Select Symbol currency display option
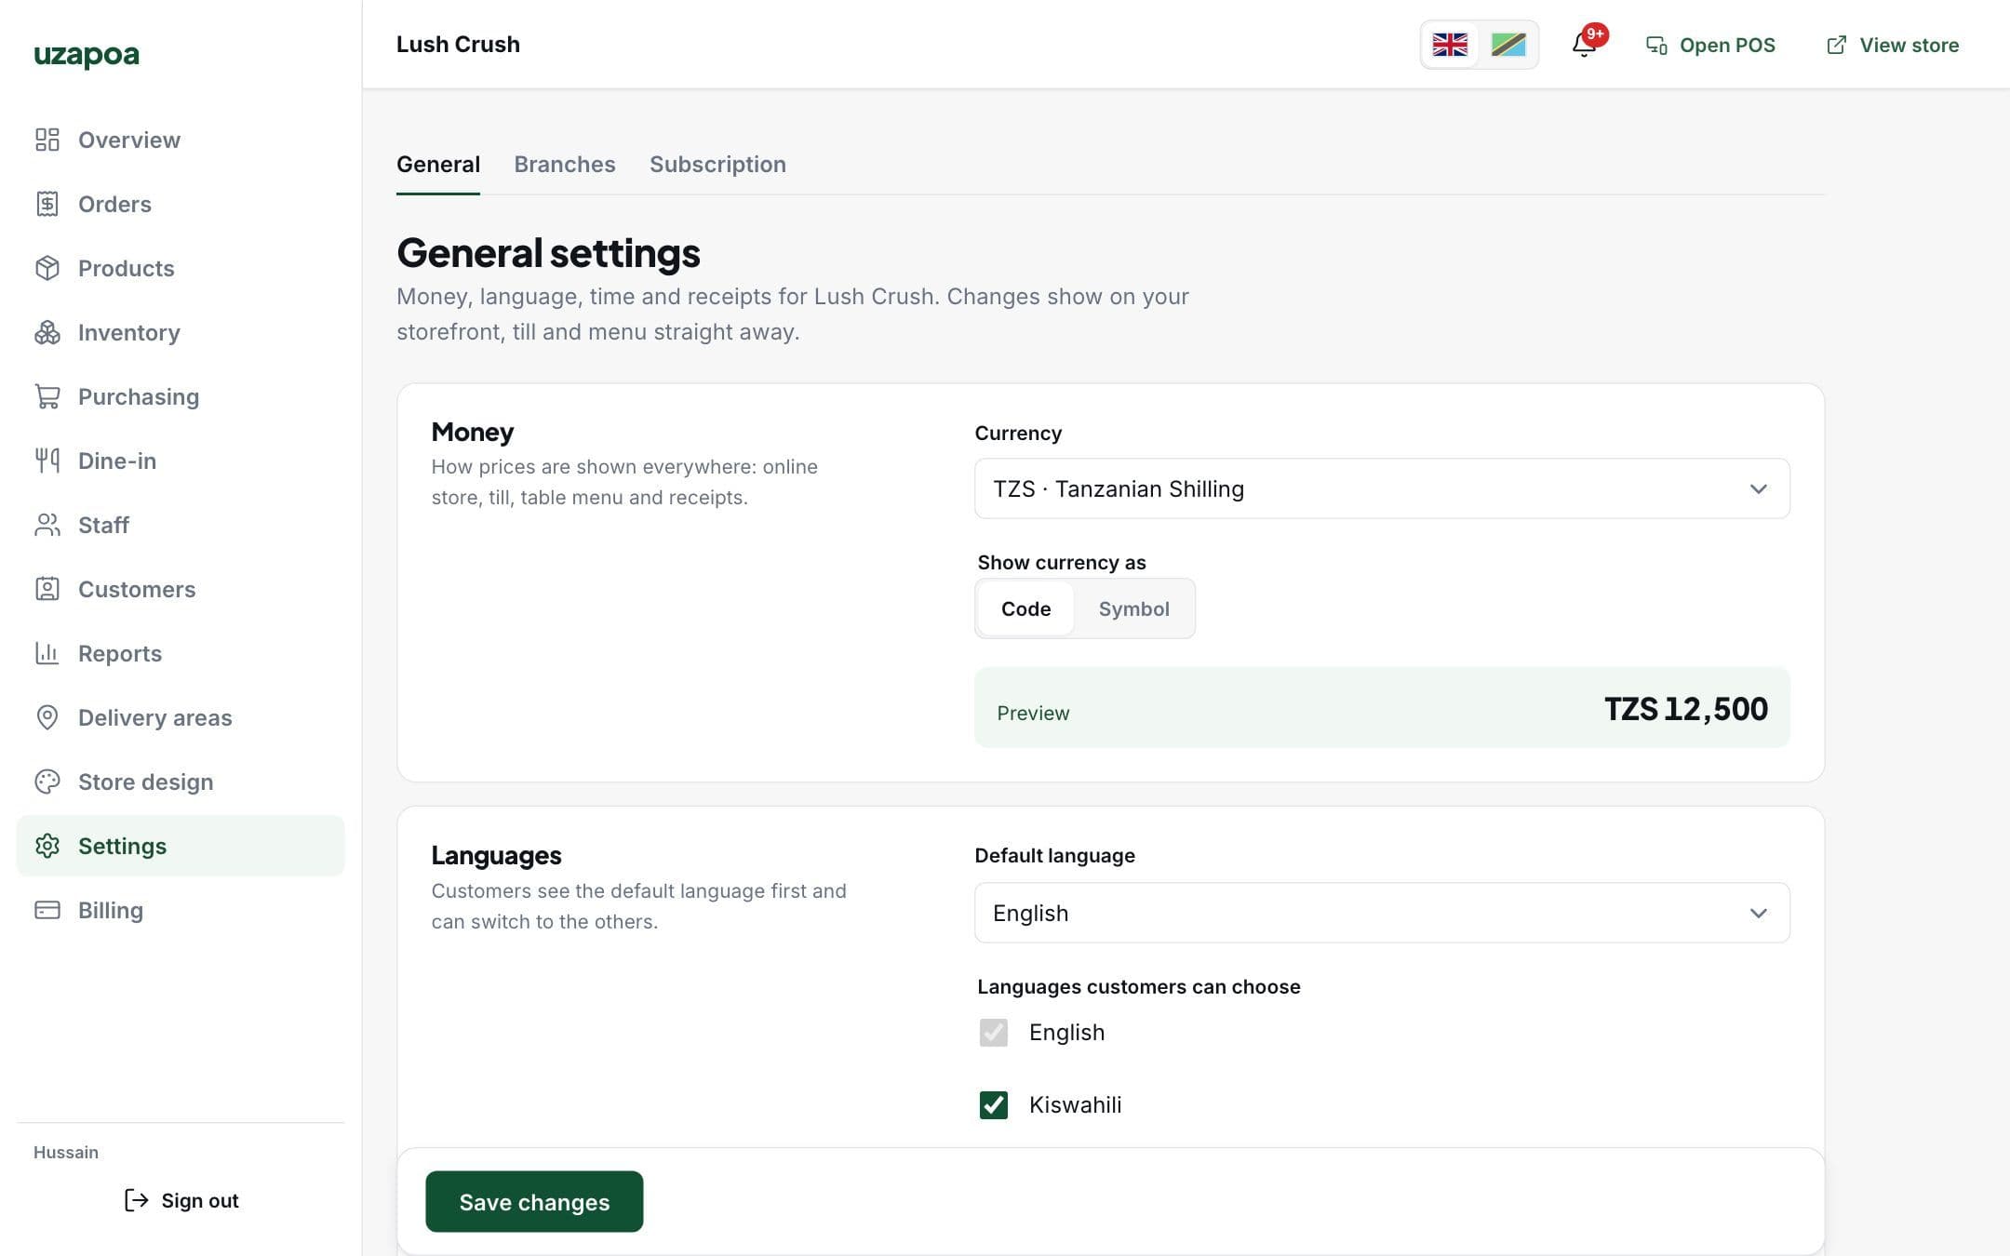The height and width of the screenshot is (1256, 2010). point(1133,608)
